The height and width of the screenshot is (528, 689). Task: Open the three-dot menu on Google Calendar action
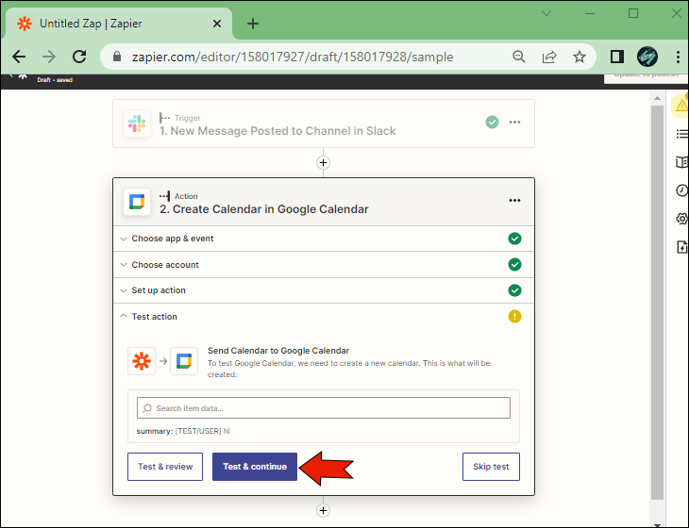[514, 201]
